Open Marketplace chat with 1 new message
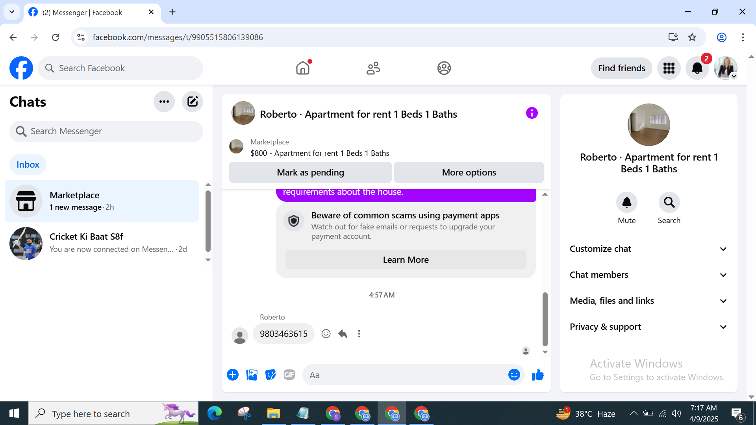 tap(102, 201)
